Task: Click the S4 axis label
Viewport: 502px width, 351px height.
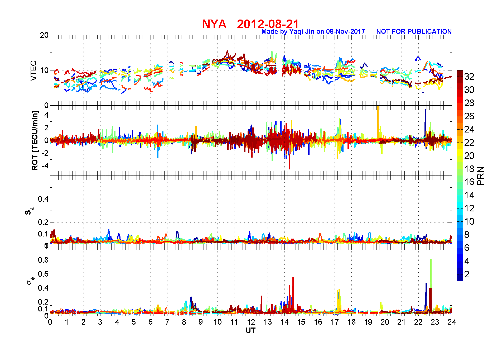Action: pos(29,211)
